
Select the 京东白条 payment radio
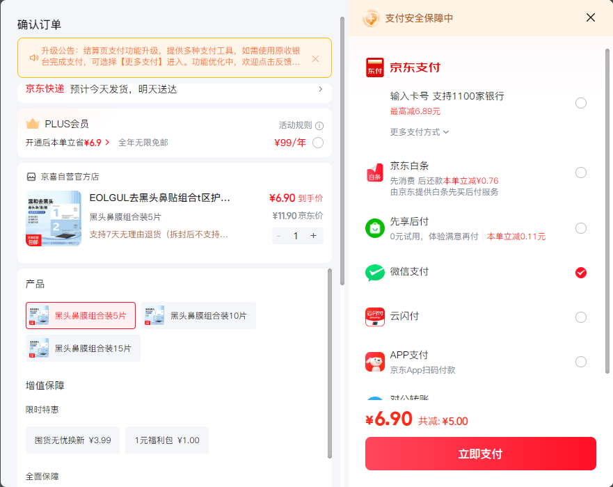[580, 173]
